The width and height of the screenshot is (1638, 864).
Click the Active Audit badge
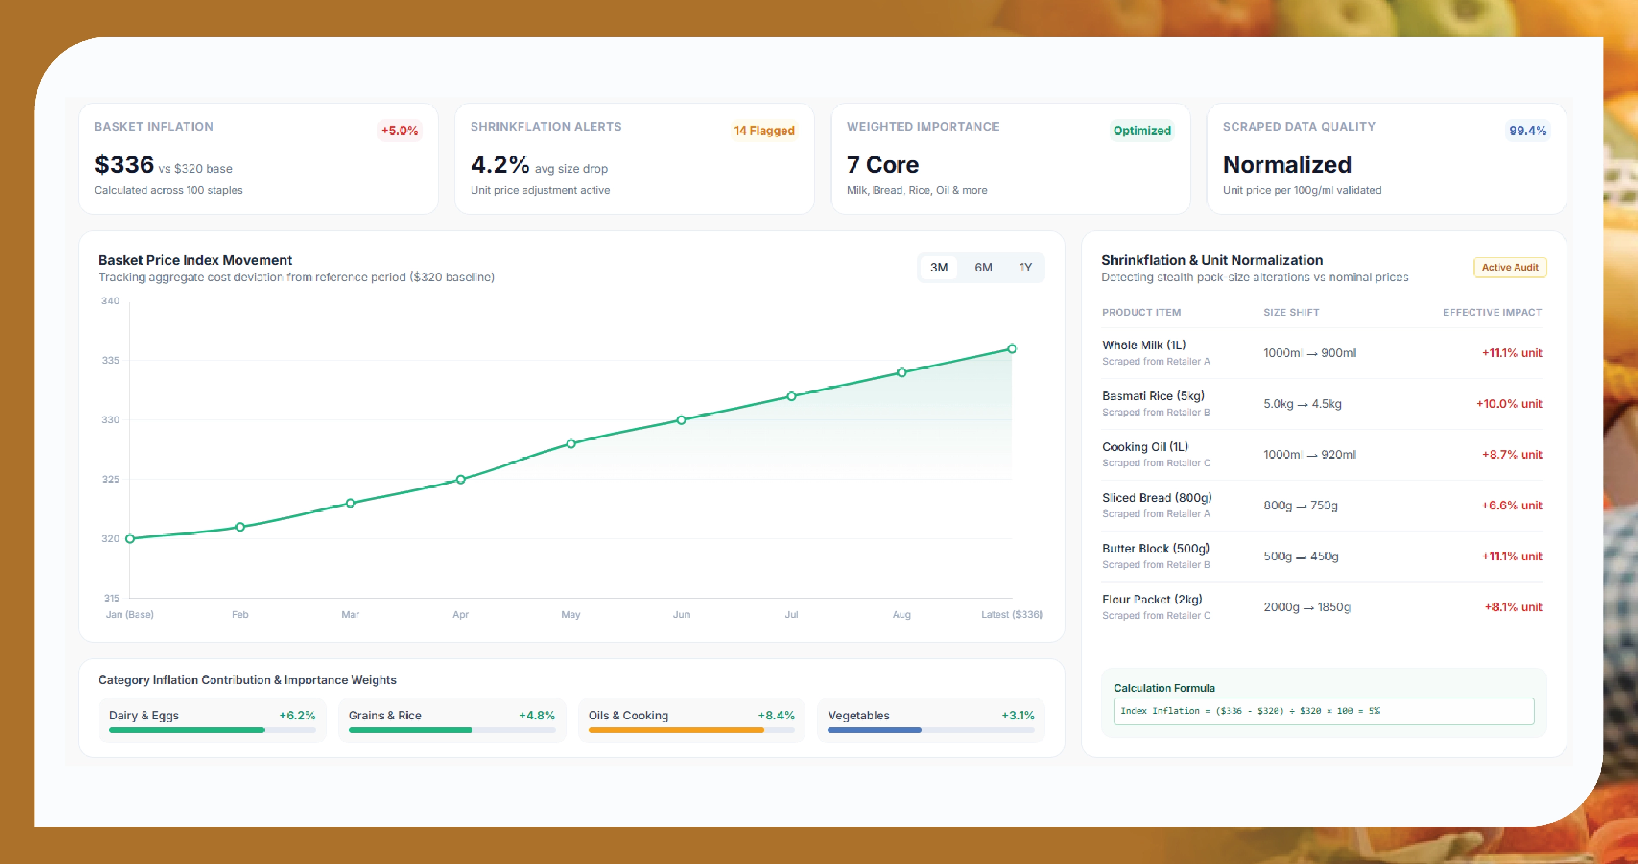click(1509, 268)
